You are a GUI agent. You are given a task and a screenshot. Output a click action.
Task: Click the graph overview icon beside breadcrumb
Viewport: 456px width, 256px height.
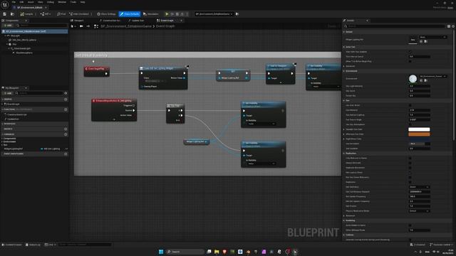coord(96,26)
